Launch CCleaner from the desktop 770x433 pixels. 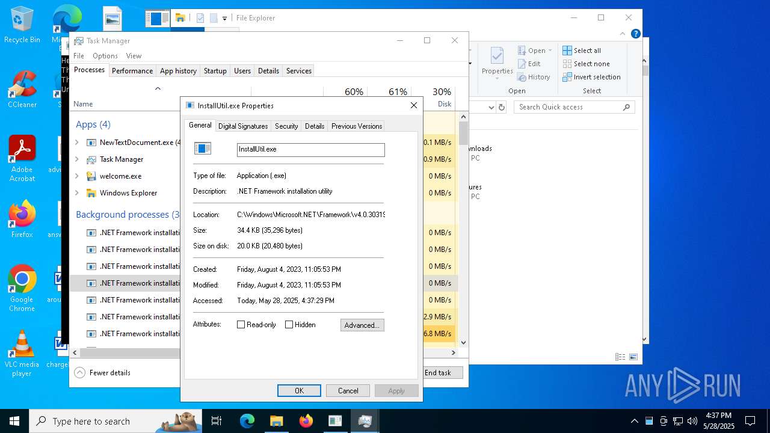click(x=22, y=90)
